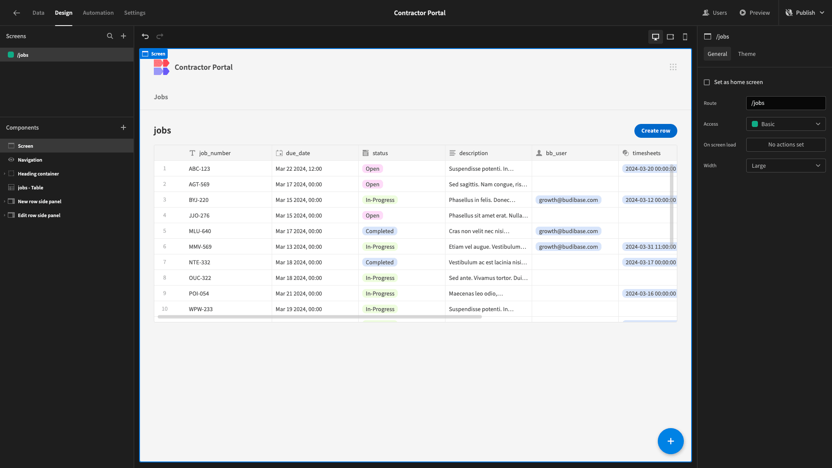
Task: Open the Access dropdown set to Basic
Action: point(786,124)
